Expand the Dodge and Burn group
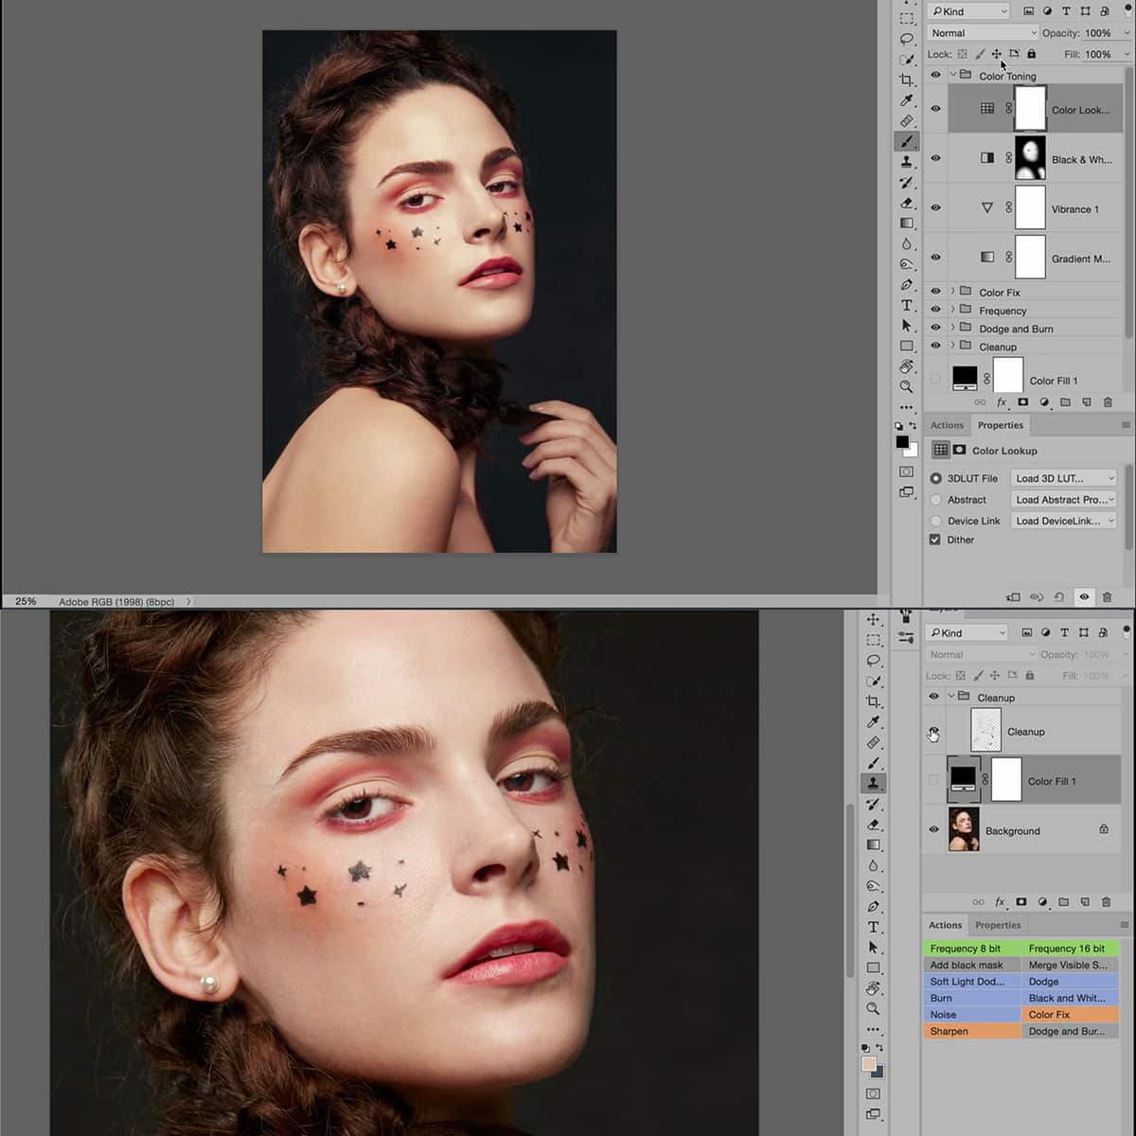The width and height of the screenshot is (1136, 1136). click(x=951, y=328)
